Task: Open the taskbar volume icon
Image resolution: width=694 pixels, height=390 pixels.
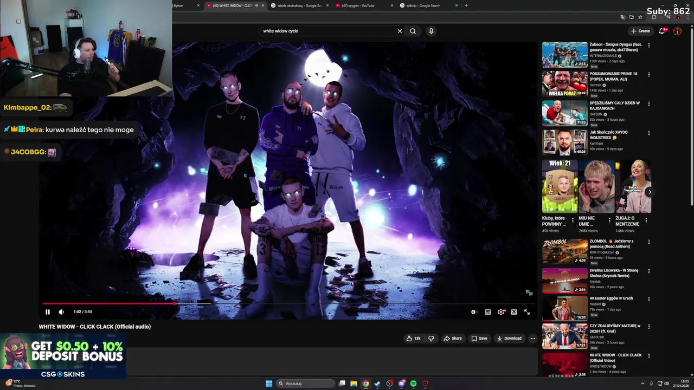Action: click(667, 383)
